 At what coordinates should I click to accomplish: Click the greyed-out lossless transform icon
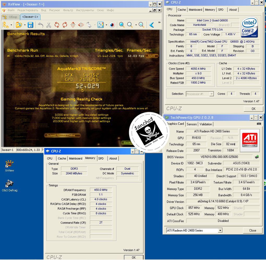coord(89,25)
